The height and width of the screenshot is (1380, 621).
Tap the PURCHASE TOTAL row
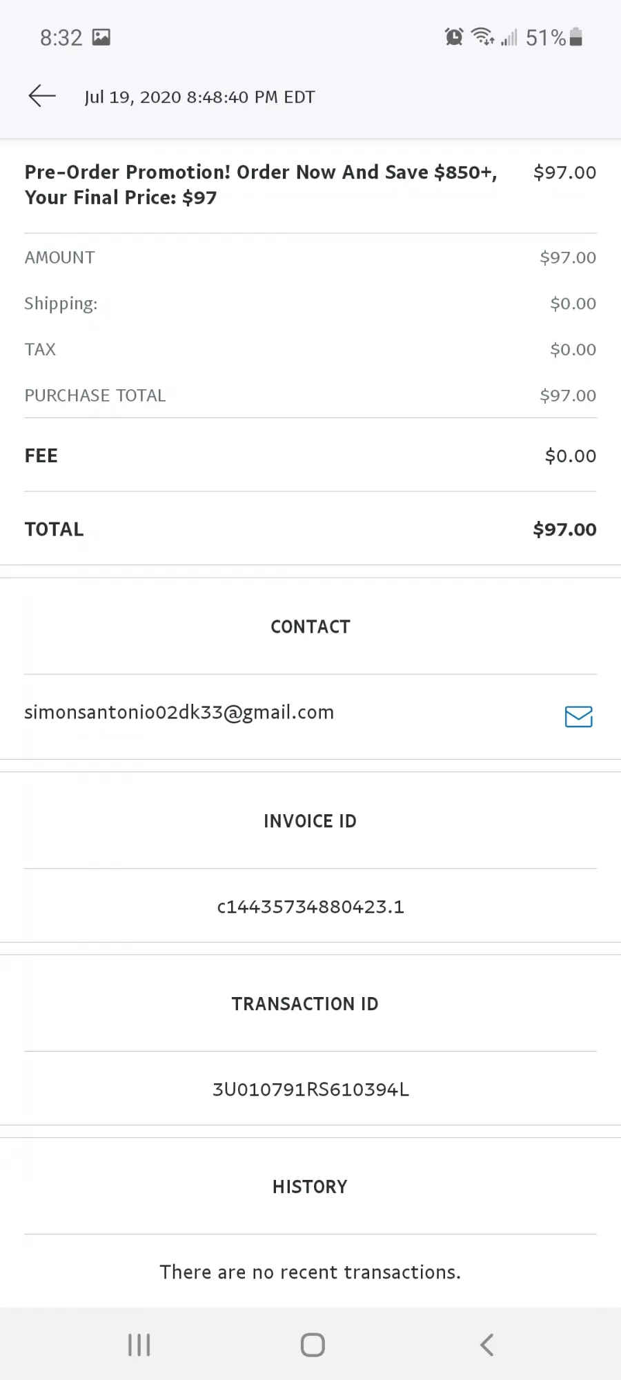click(x=310, y=395)
